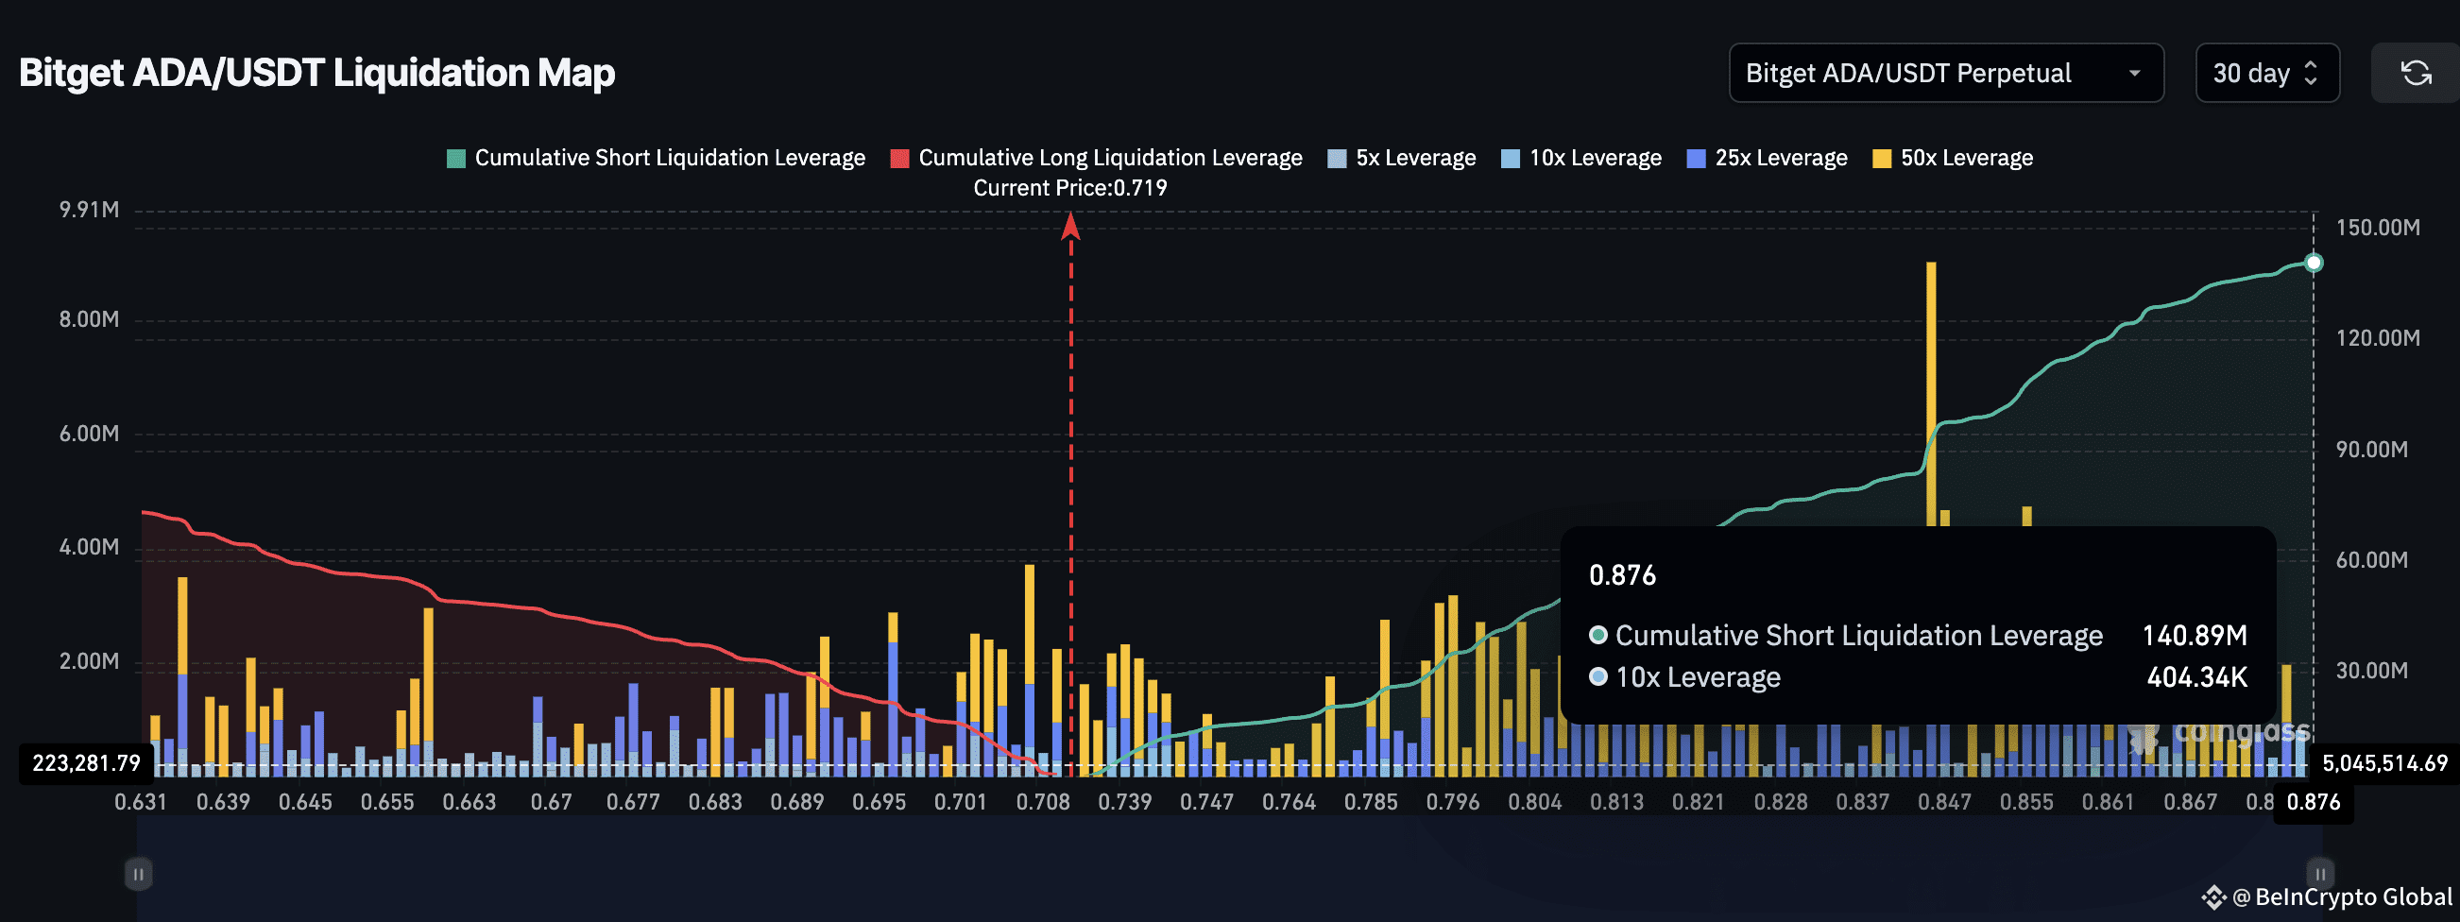2460x922 pixels.
Task: Click the '0.701' x-axis price label
Action: coord(961,803)
